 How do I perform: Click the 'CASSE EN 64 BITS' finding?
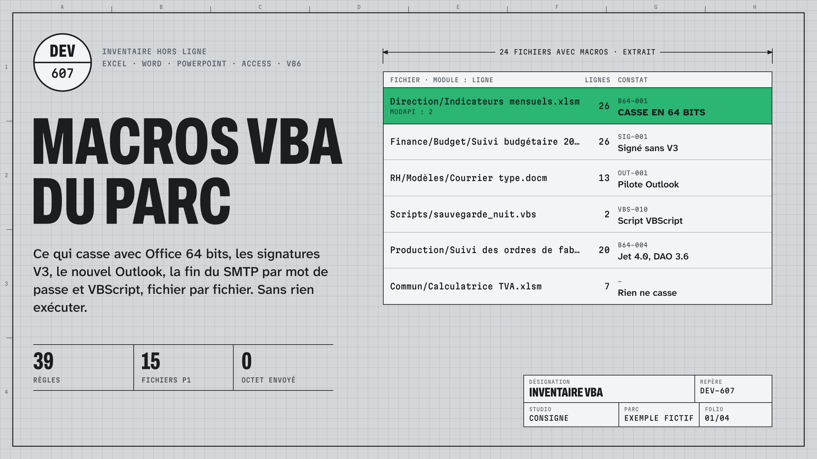point(661,113)
